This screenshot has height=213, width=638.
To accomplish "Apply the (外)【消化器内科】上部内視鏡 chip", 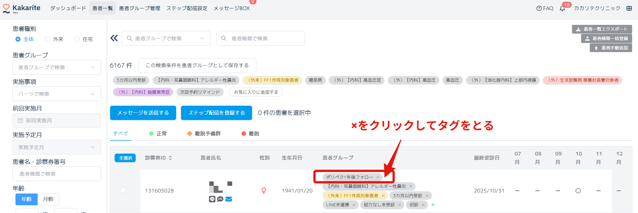I will tap(503, 80).
